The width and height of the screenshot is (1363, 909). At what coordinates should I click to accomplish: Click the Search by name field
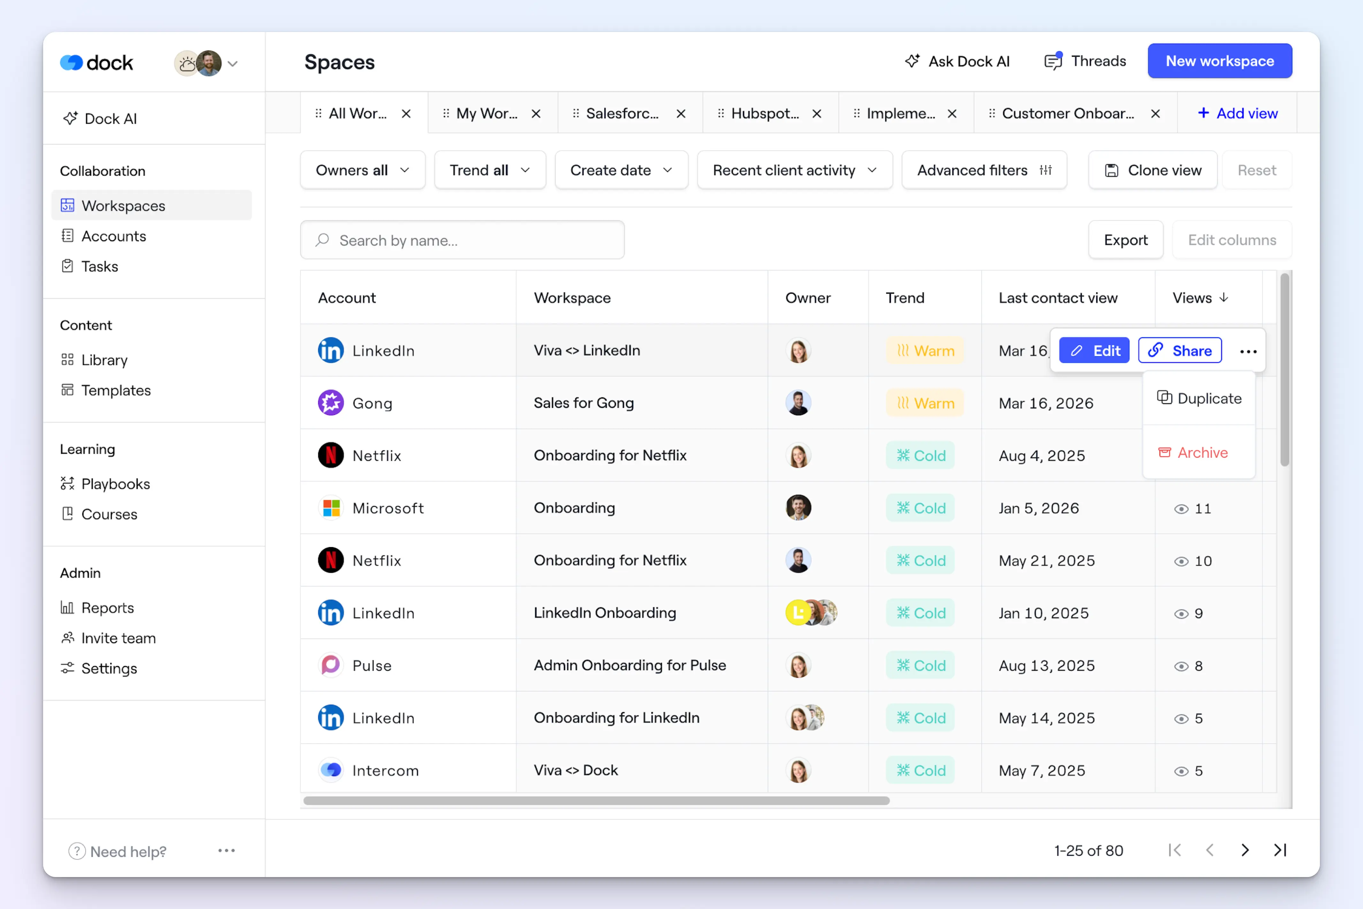click(x=462, y=240)
